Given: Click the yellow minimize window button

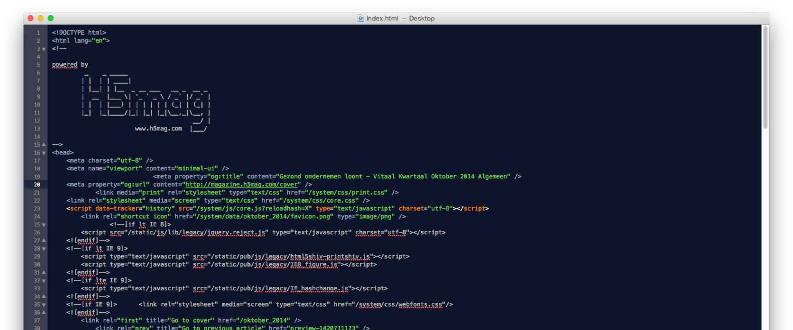Looking at the screenshot, I should [41, 18].
